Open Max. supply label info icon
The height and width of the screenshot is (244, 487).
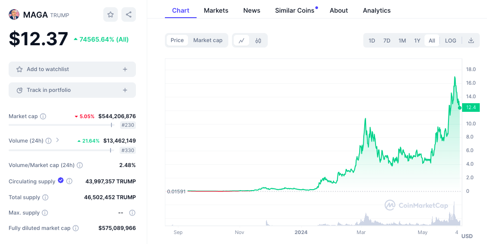[x=45, y=213]
